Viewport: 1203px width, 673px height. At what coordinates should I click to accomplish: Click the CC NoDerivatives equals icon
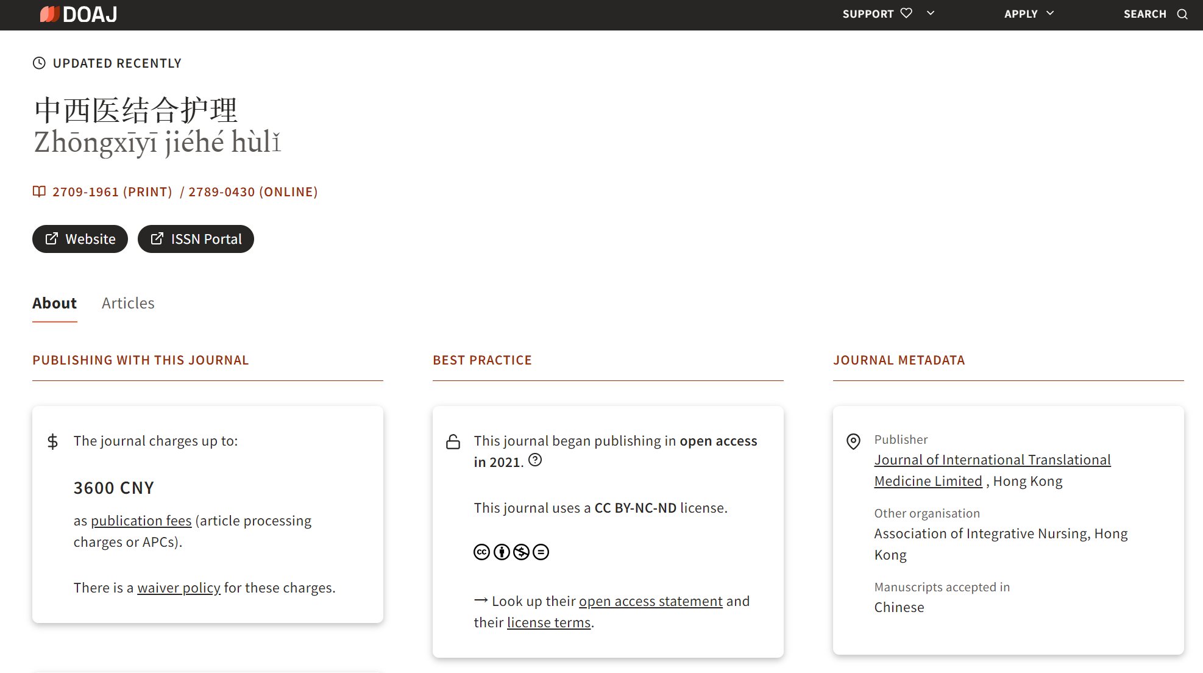pos(541,552)
